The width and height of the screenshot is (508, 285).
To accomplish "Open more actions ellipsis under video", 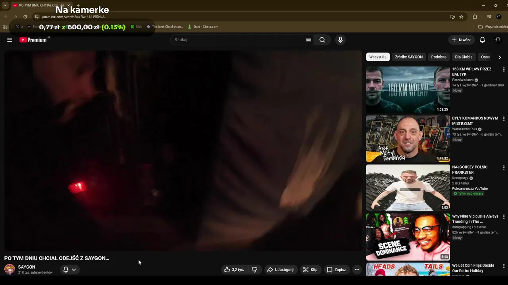I will [x=357, y=270].
